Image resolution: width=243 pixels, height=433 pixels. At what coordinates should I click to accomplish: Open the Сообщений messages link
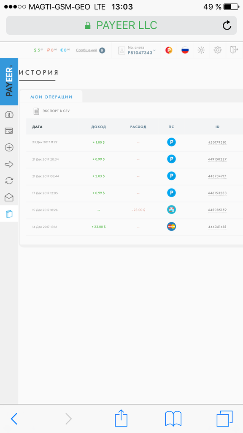point(86,50)
